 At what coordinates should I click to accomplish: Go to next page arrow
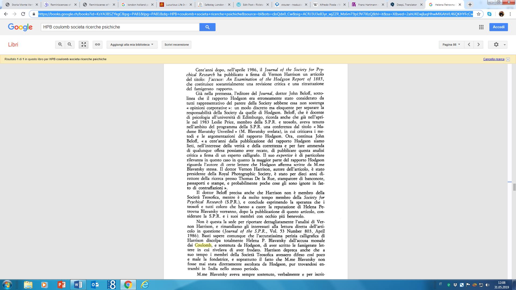(x=478, y=45)
